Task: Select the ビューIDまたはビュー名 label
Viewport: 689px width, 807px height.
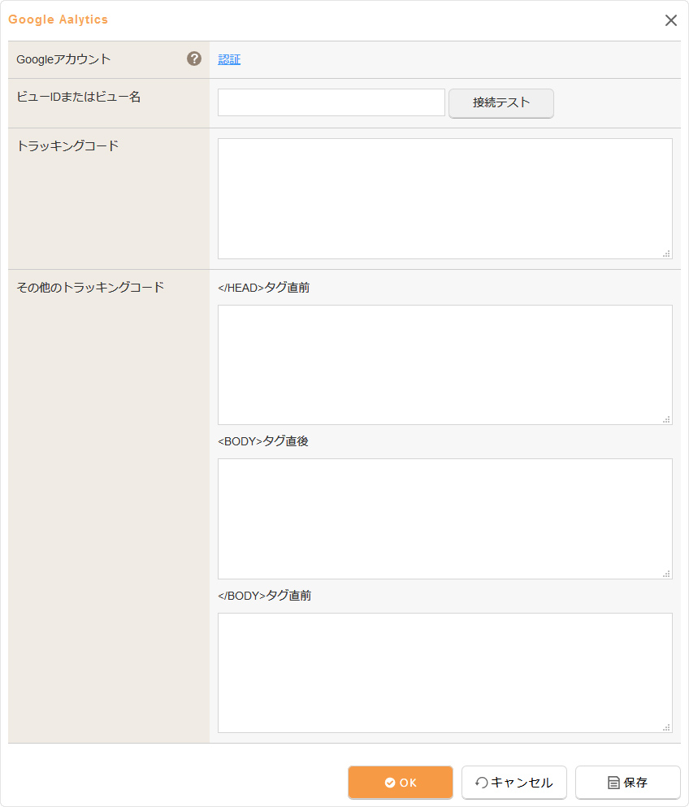Action: 78,97
